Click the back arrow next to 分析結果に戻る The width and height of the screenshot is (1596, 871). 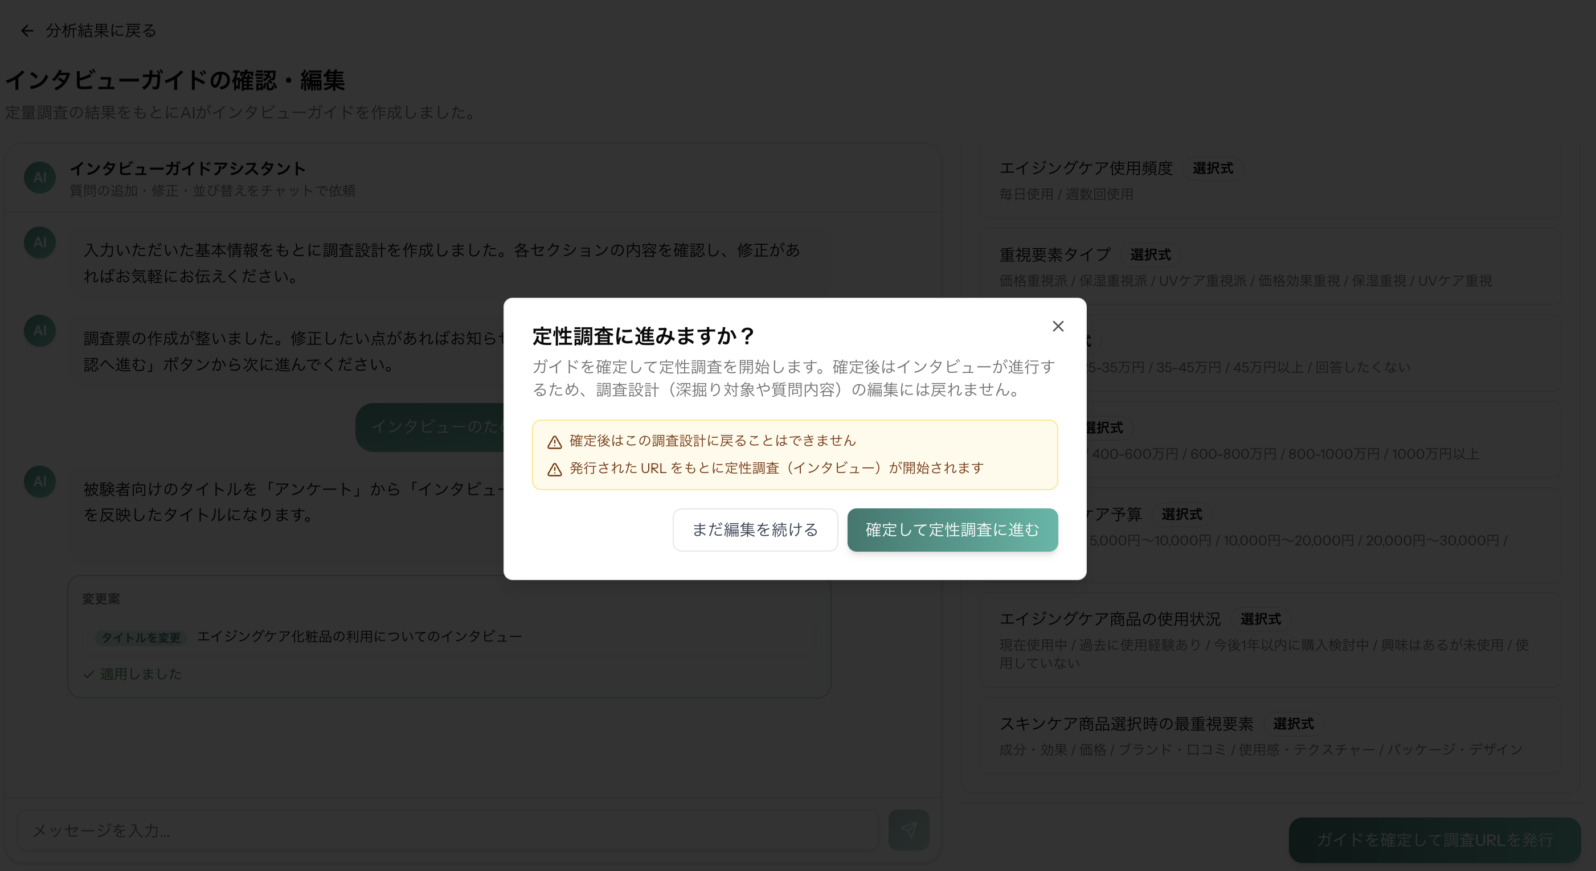[x=27, y=30]
